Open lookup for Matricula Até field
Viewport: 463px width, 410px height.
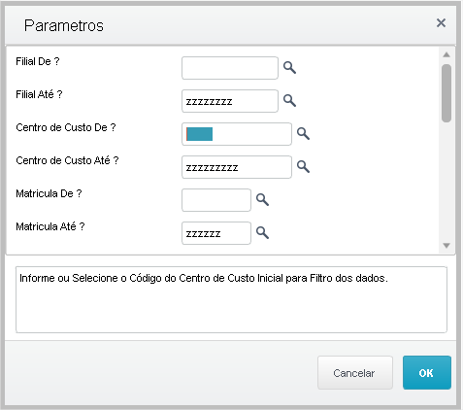tap(262, 233)
